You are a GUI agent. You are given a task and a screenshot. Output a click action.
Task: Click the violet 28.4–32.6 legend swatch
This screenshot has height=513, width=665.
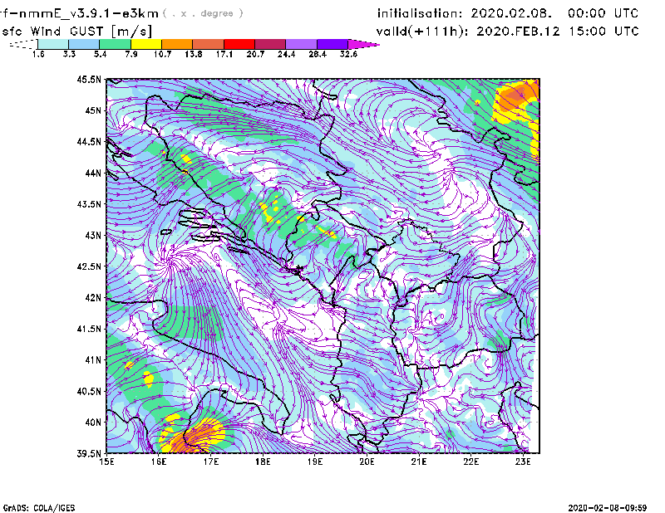click(332, 44)
